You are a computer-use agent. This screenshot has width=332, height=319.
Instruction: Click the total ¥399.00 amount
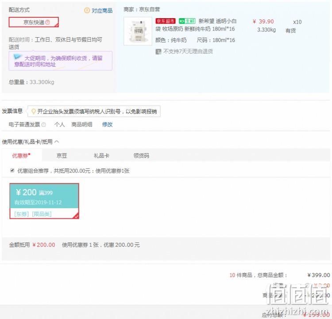[x=318, y=275]
